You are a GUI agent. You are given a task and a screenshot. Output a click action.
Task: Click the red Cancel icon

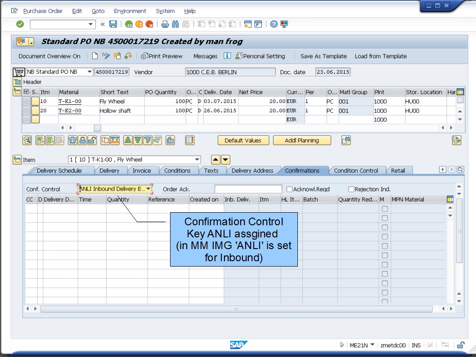click(x=149, y=24)
